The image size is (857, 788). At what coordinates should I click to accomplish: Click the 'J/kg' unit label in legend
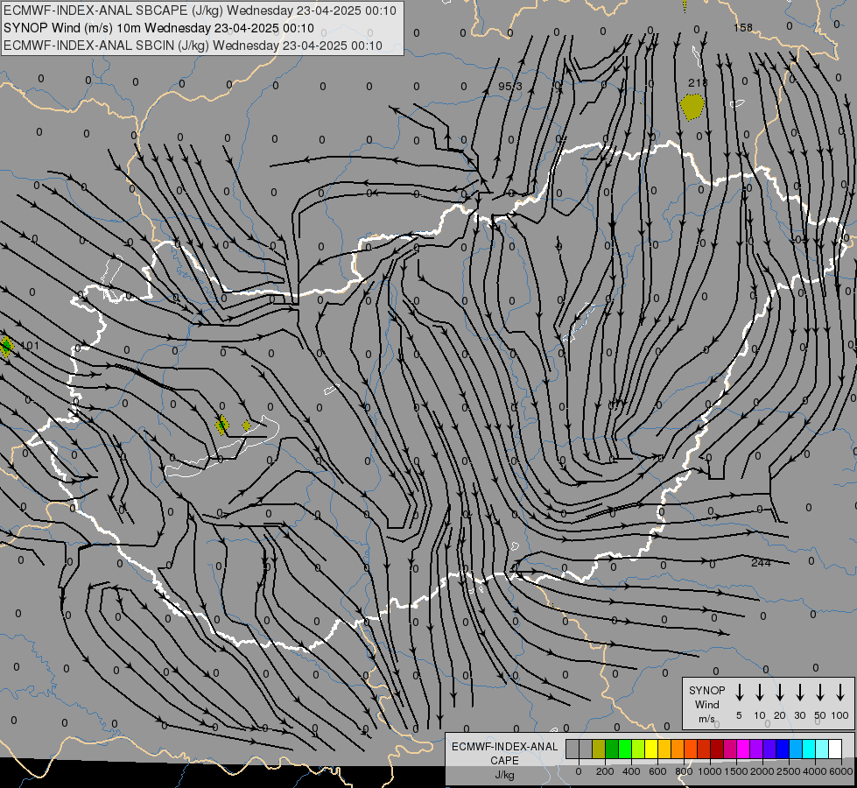pyautogui.click(x=504, y=775)
